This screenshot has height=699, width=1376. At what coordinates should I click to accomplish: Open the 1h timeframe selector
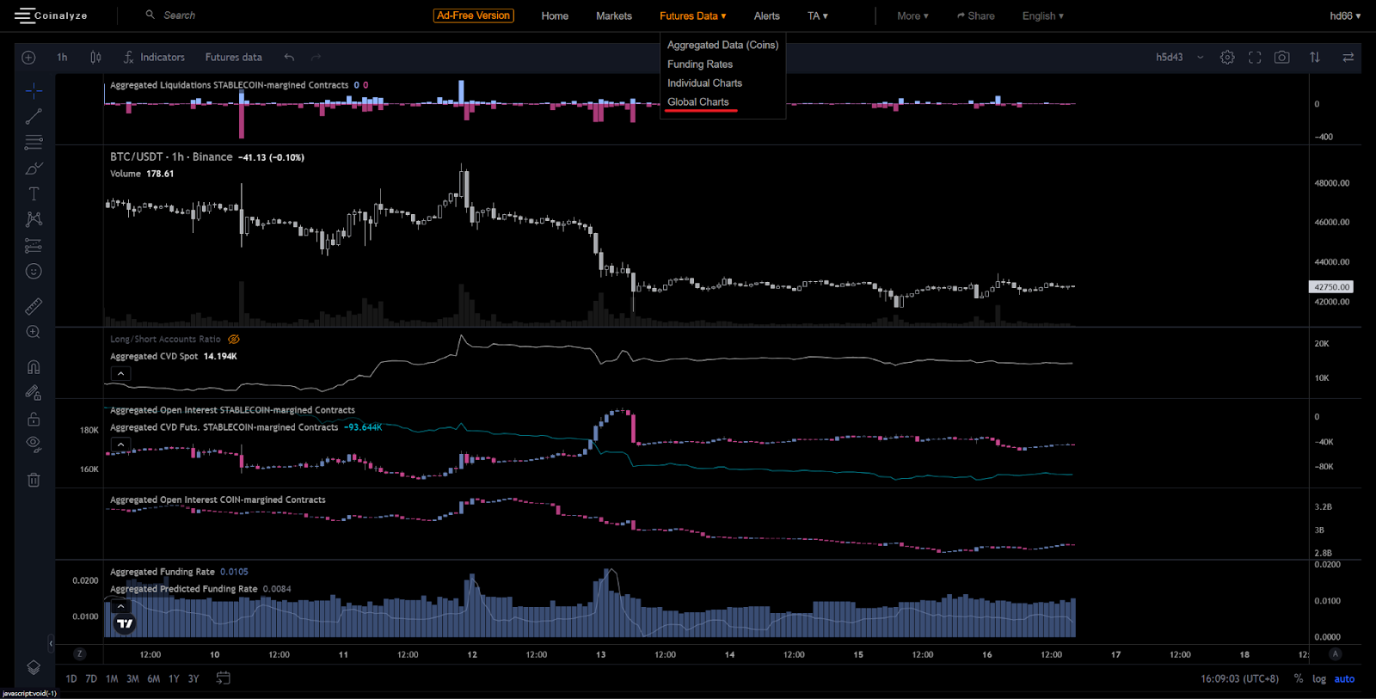pos(62,58)
